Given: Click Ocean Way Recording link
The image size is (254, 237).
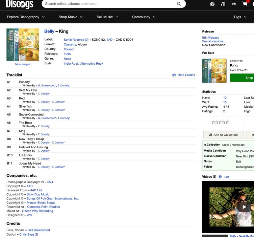Looking at the screenshot, I should point(37,211).
